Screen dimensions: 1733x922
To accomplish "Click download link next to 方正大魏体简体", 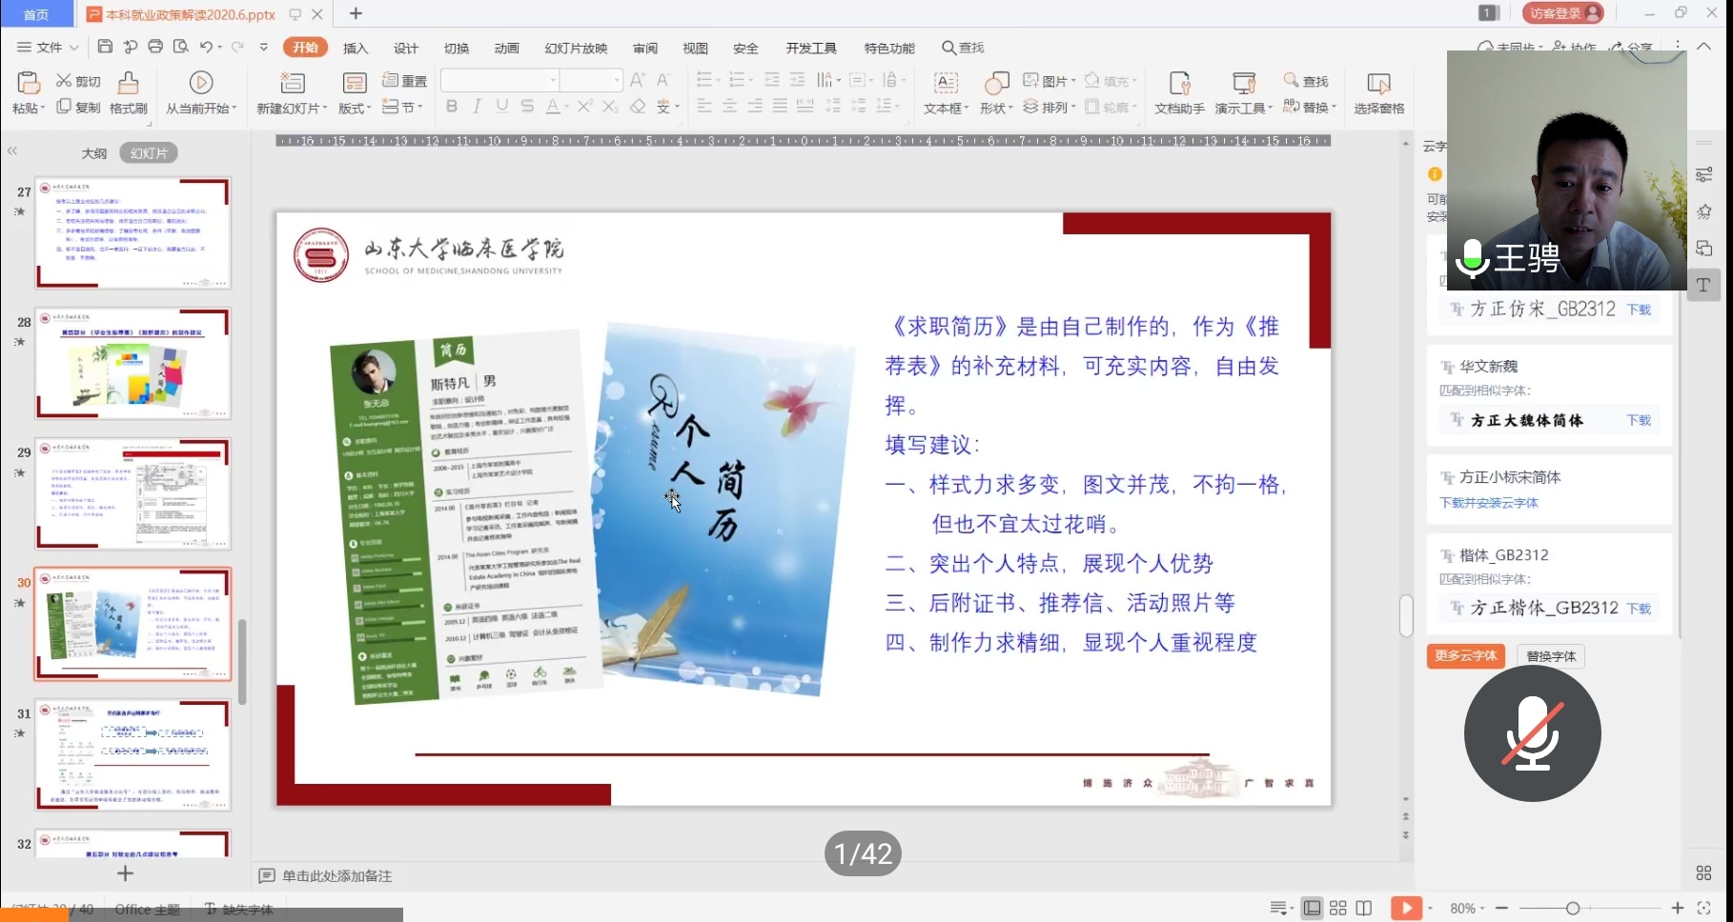I will [x=1639, y=420].
